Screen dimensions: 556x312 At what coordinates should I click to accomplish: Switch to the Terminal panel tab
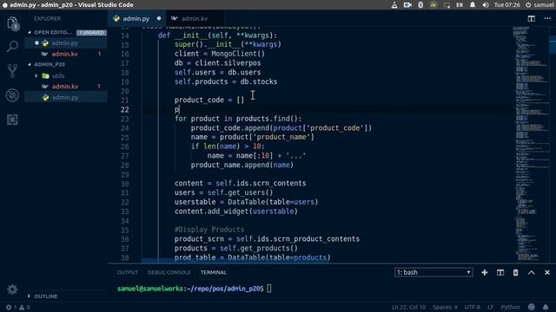tap(214, 272)
